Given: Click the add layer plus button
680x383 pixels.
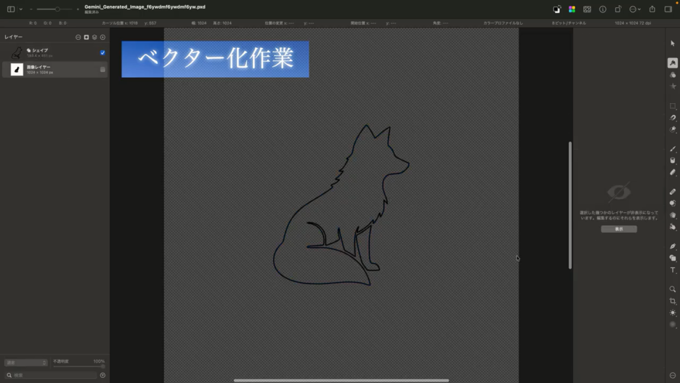Looking at the screenshot, I should point(103,37).
